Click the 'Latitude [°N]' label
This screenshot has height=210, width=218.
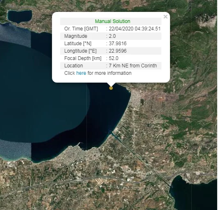[78, 44]
